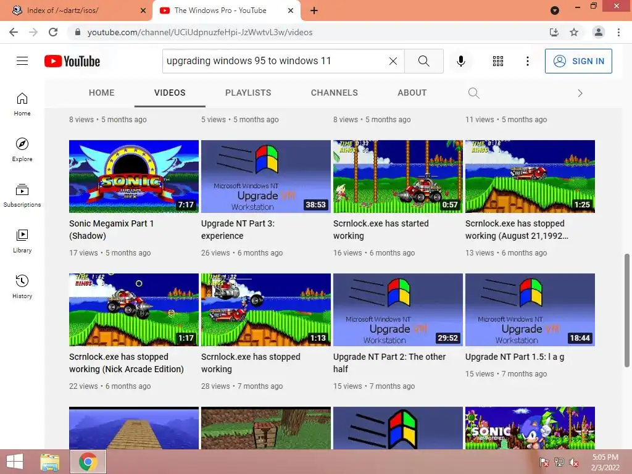This screenshot has height=474, width=632.
Task: Open Upgrade NT Part 1.5: l a g
Action: coord(515,357)
